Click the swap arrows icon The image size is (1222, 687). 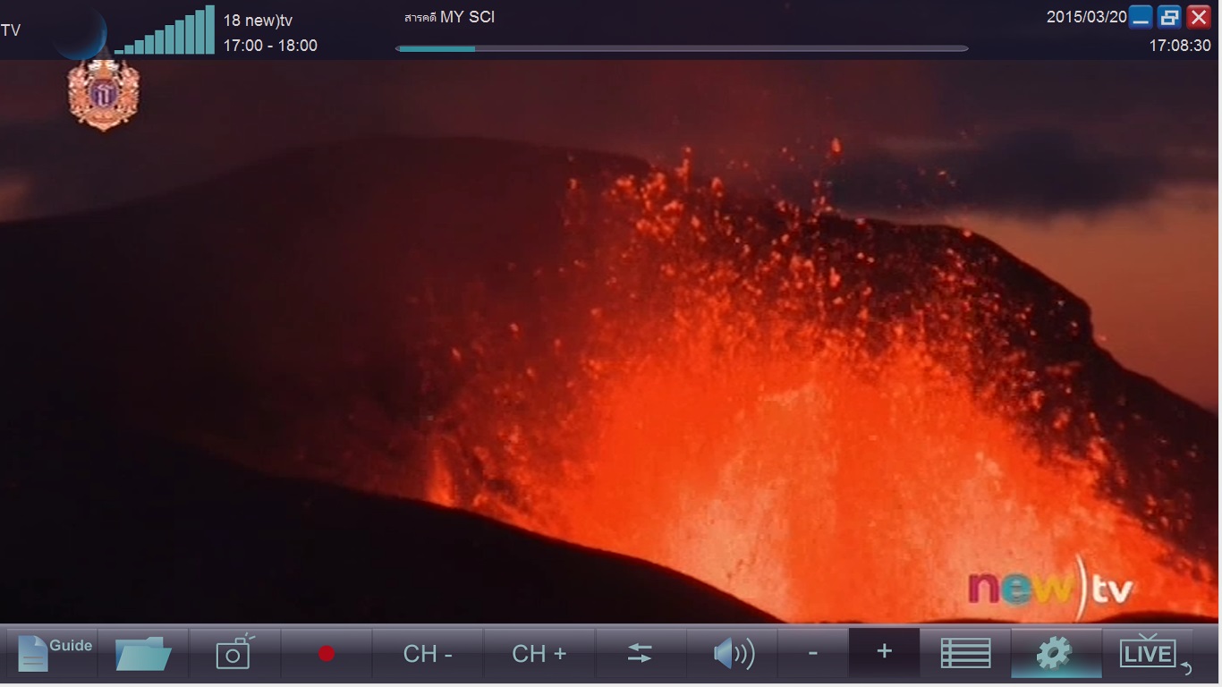[x=640, y=653]
